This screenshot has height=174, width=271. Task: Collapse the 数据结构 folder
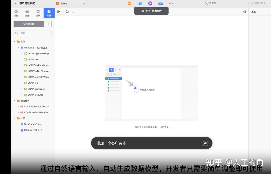(x=15, y=101)
